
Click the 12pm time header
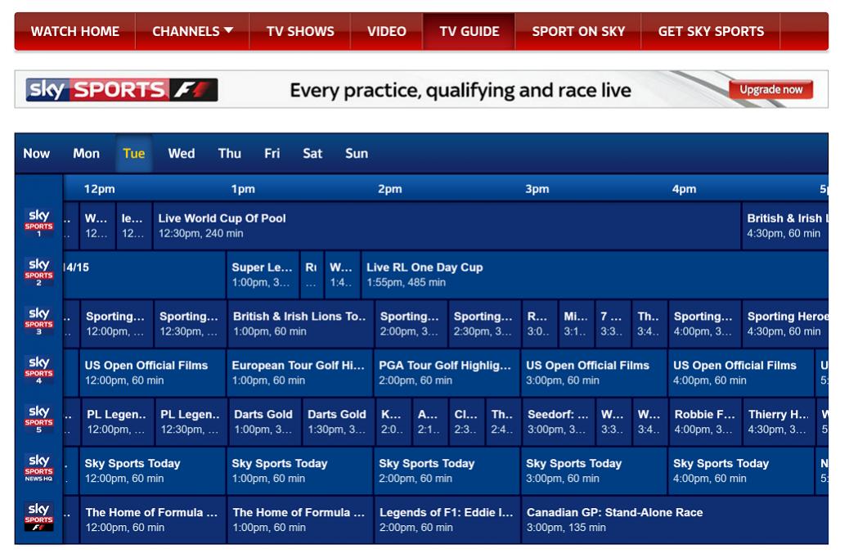tap(99, 189)
